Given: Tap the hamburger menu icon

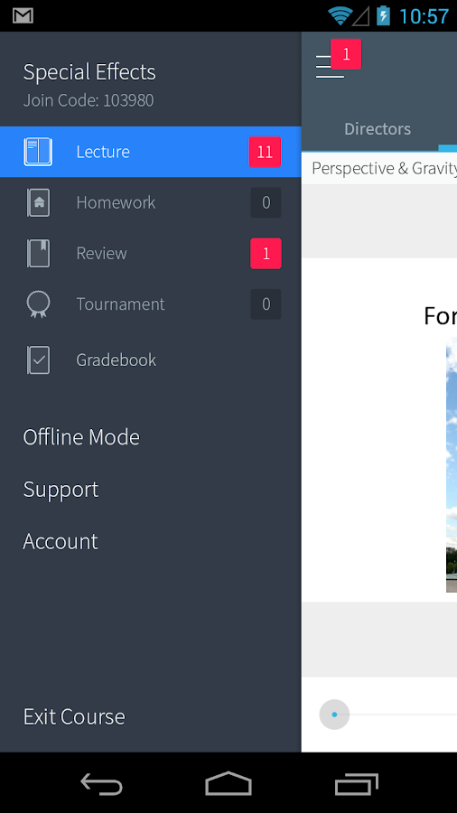Looking at the screenshot, I should (330, 66).
